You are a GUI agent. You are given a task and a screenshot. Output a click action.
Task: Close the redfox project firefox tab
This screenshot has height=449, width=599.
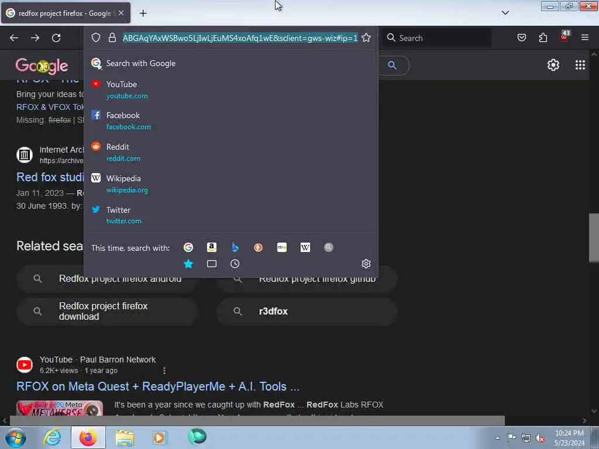pos(121,13)
